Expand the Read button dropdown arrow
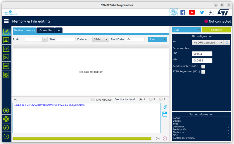Image resolution: width=234 pixels, height=144 pixels. pos(164,39)
